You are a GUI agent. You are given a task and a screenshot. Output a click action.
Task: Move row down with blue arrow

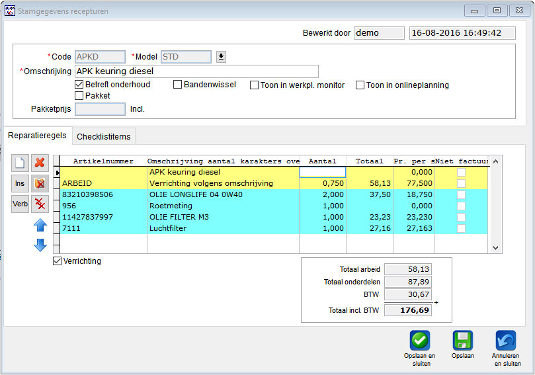[x=40, y=245]
